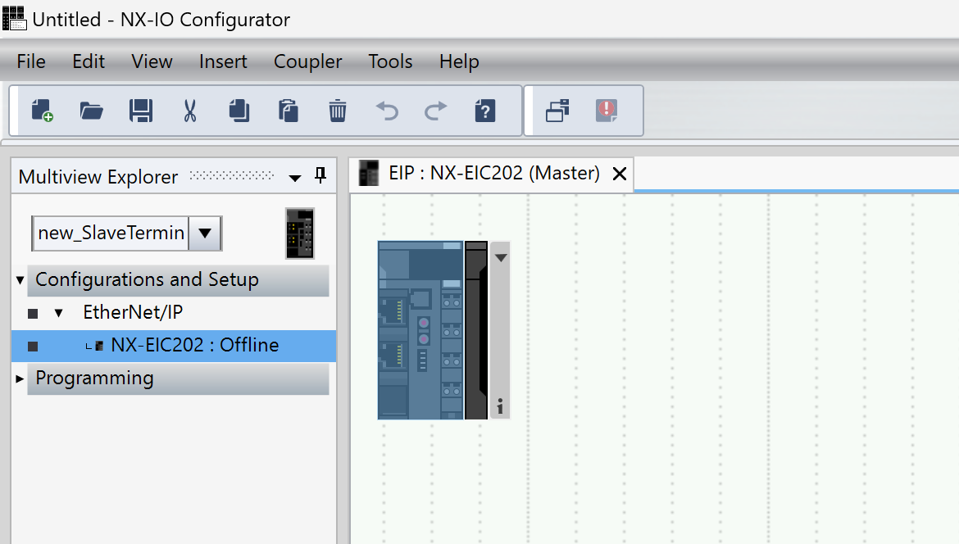
Task: Expand the Programming section
Action: coord(20,379)
